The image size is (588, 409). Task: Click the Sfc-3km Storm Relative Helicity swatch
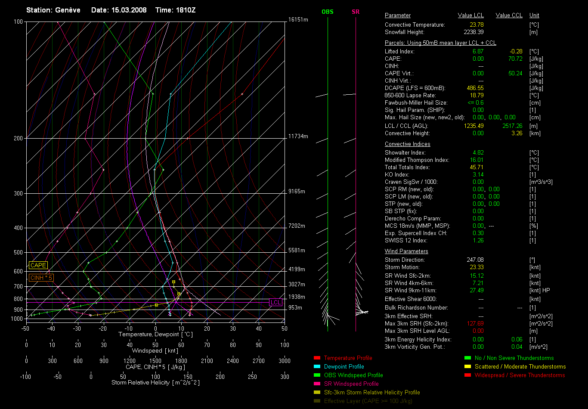click(x=317, y=392)
